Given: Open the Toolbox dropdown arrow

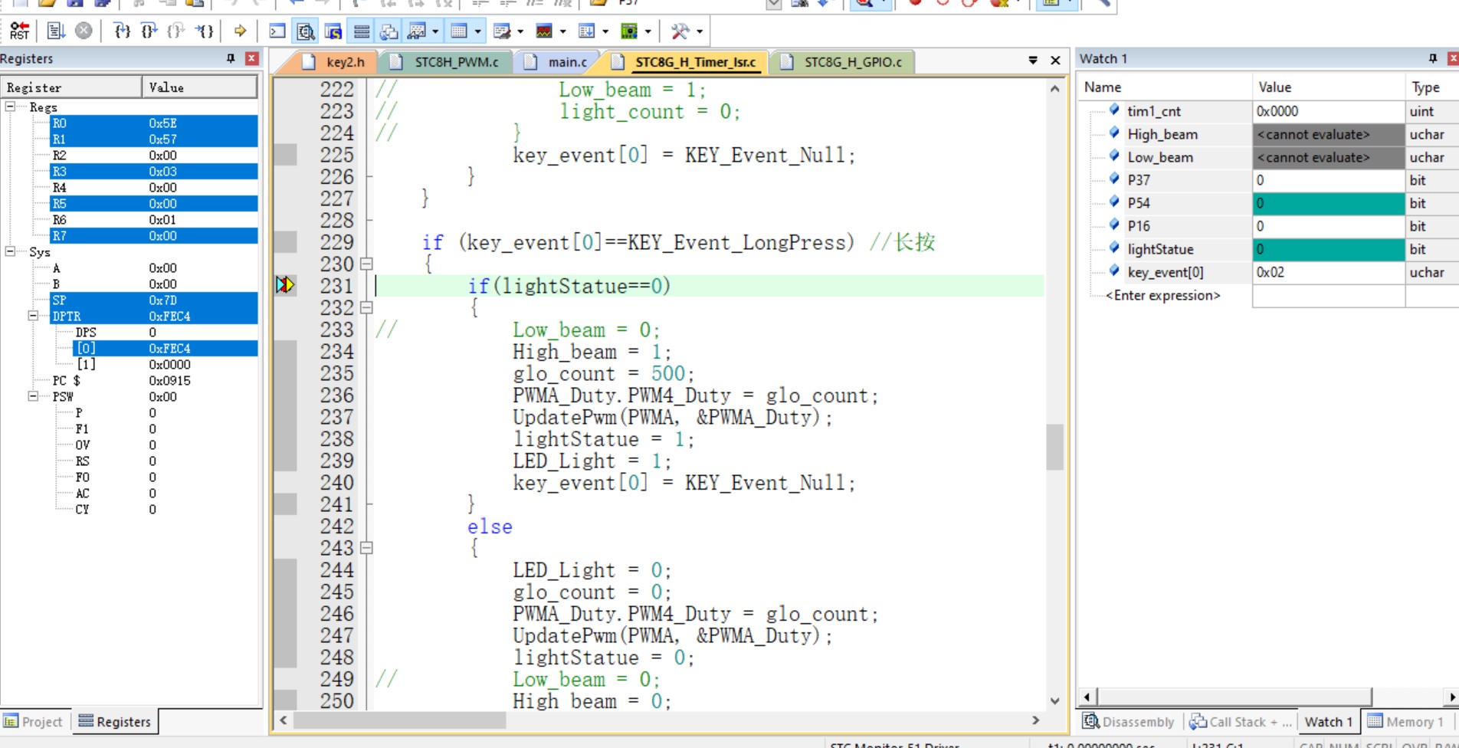Looking at the screenshot, I should click(700, 31).
